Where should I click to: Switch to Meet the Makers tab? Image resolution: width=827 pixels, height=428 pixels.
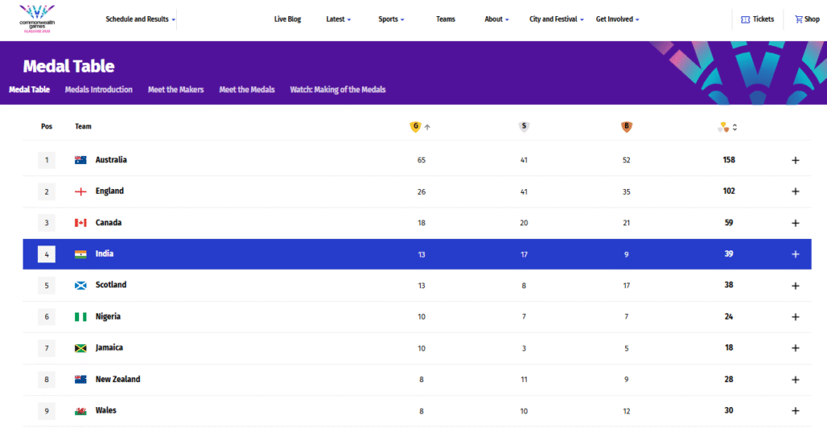[x=175, y=90]
